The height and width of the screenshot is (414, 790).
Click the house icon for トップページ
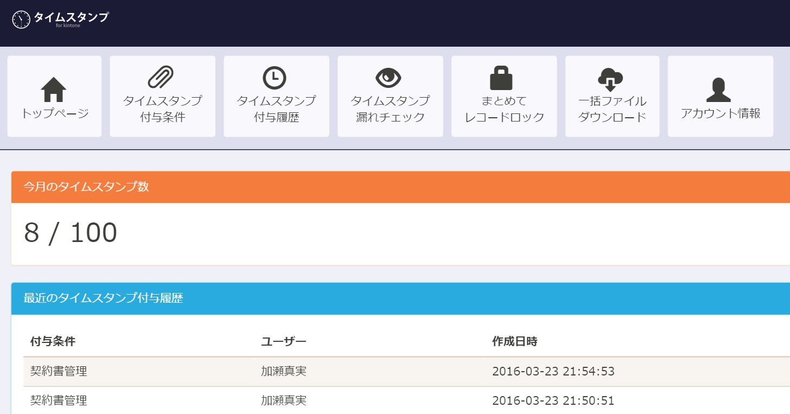[x=54, y=90]
